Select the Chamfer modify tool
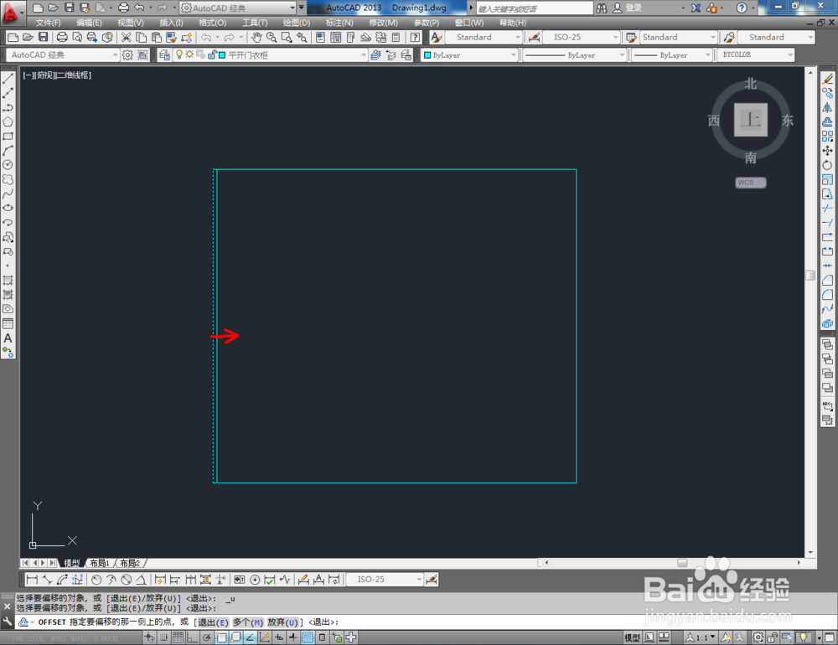 [x=827, y=280]
